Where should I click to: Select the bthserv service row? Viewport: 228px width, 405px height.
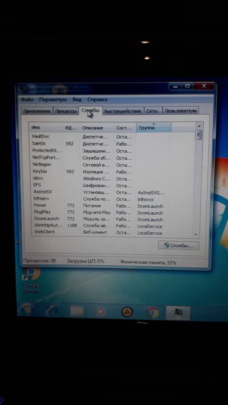(x=112, y=199)
